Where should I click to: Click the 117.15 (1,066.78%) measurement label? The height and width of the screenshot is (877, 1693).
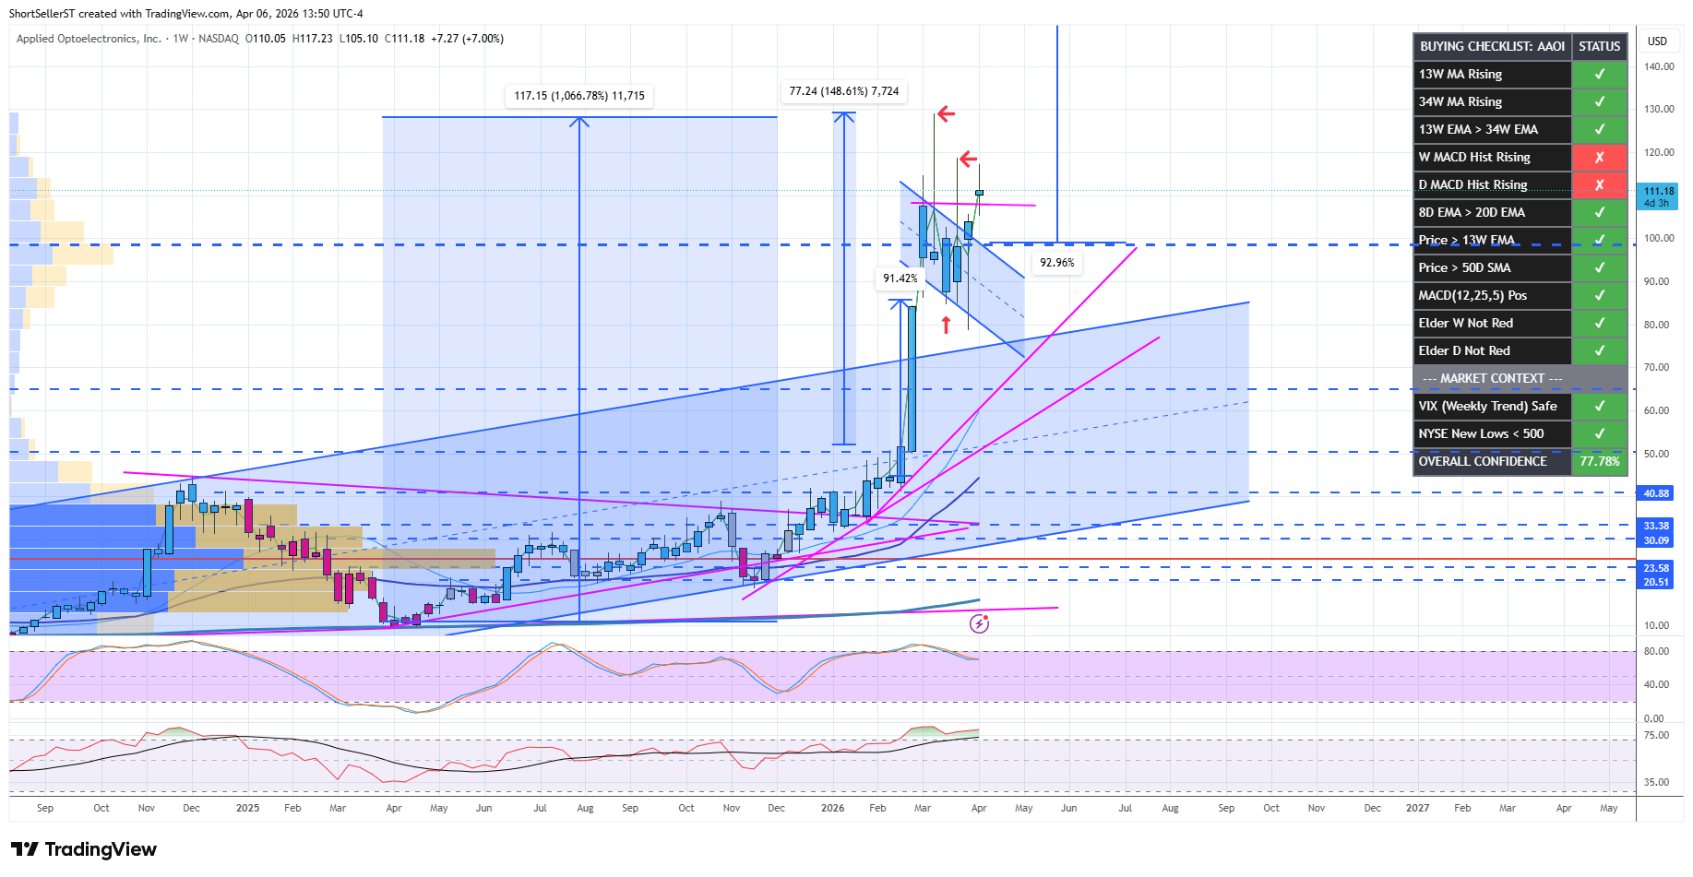click(579, 96)
